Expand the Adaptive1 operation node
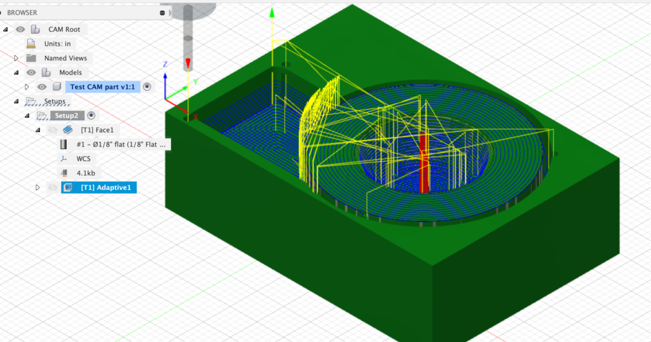The height and width of the screenshot is (342, 651). pos(38,188)
